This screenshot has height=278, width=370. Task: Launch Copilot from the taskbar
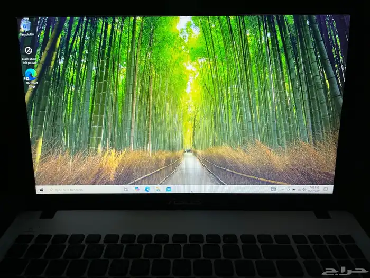[137, 189]
